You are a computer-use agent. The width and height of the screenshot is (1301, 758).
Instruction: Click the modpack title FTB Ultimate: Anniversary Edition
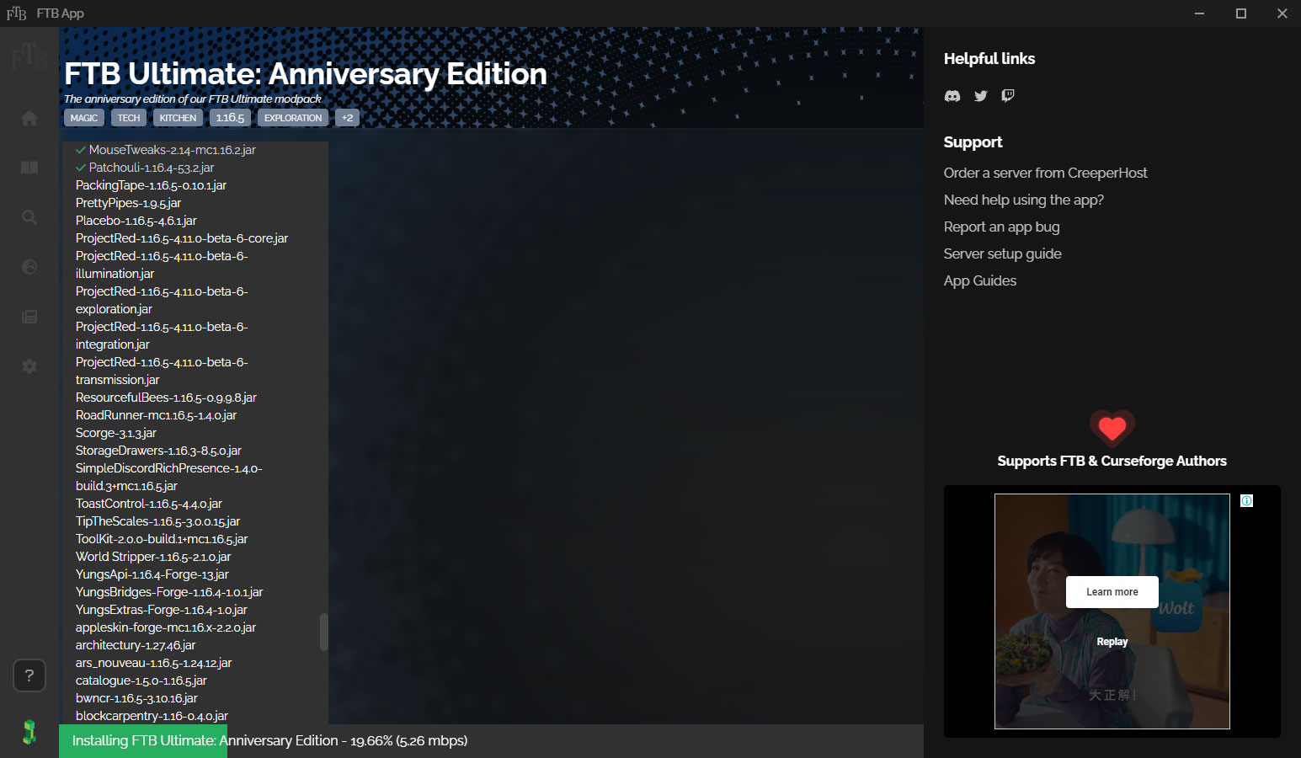point(306,74)
